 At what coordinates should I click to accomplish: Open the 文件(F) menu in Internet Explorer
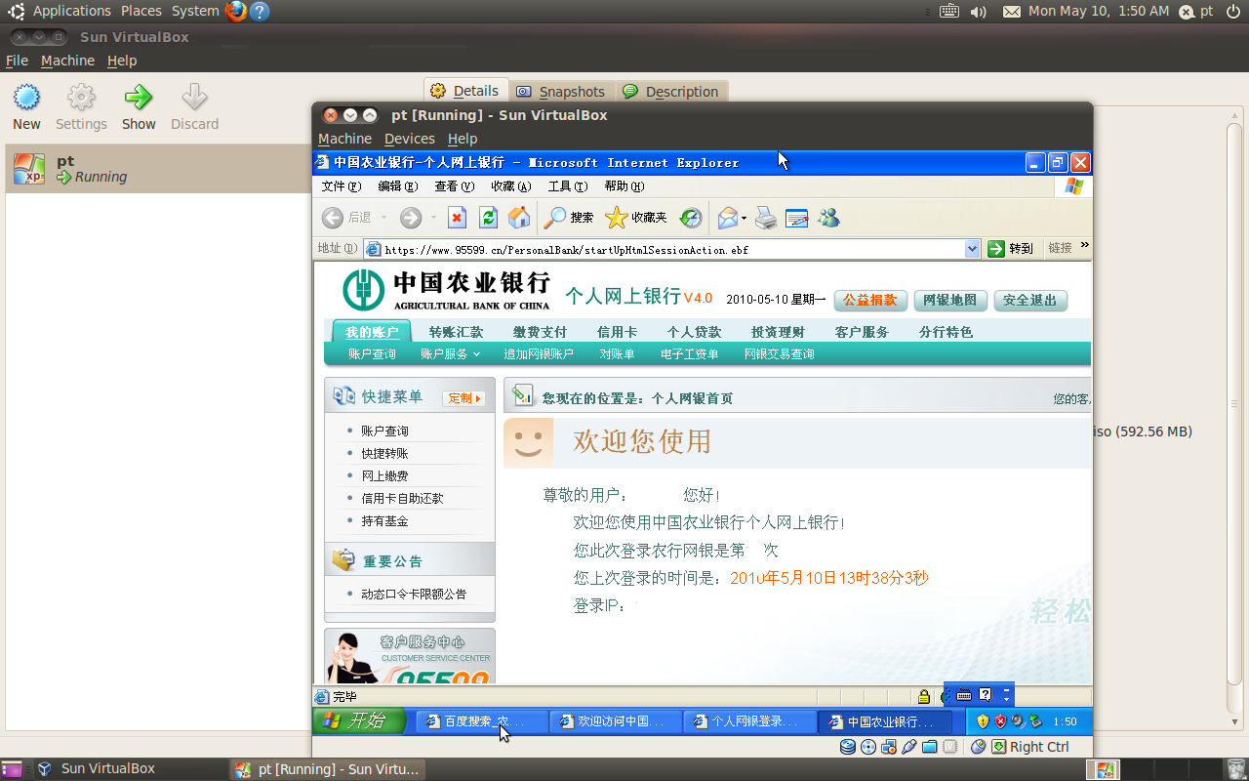342,186
